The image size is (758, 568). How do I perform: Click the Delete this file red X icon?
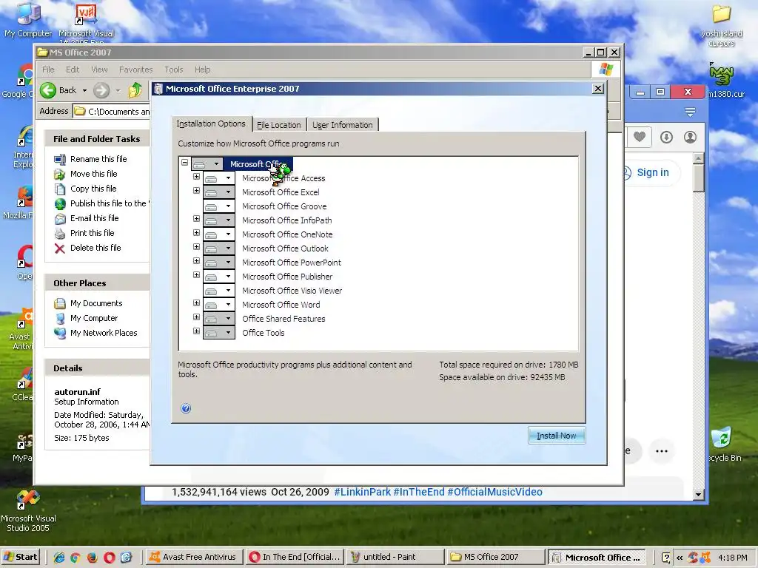(x=60, y=248)
